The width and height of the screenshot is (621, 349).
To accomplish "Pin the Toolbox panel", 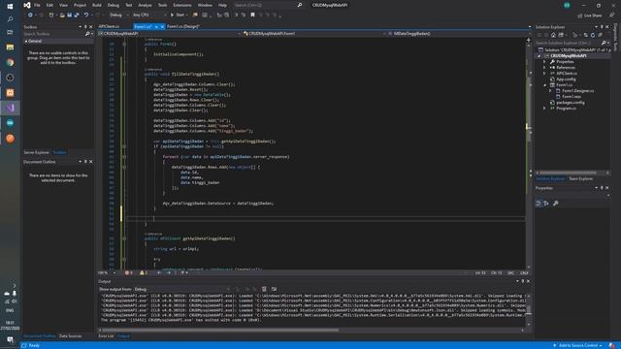I will pos(85,27).
